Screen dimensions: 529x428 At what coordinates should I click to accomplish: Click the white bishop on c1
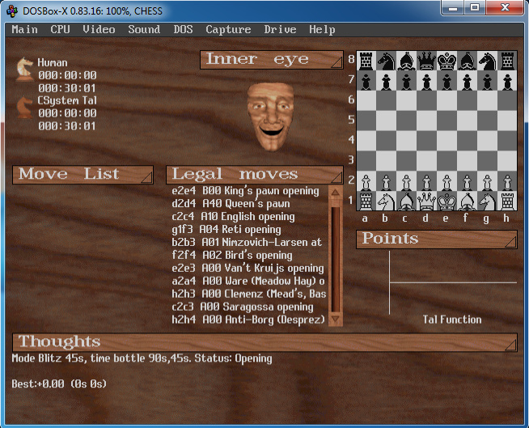point(407,201)
